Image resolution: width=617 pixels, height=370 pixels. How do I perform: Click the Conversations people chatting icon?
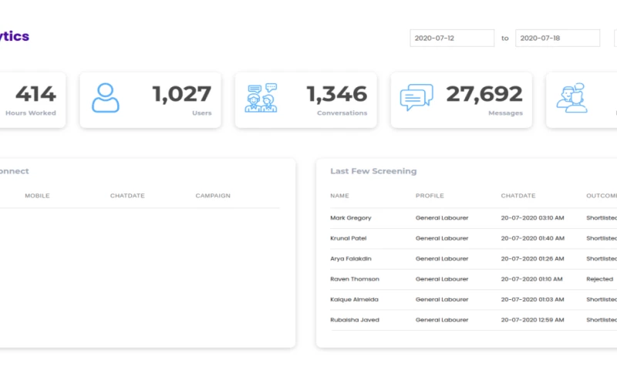click(261, 98)
